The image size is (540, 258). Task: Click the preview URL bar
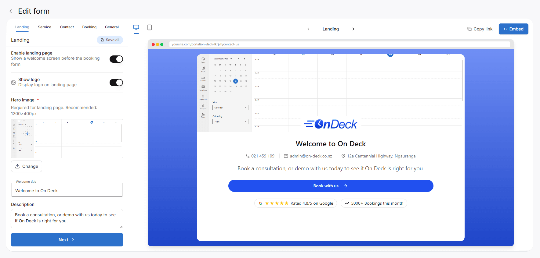pos(339,44)
